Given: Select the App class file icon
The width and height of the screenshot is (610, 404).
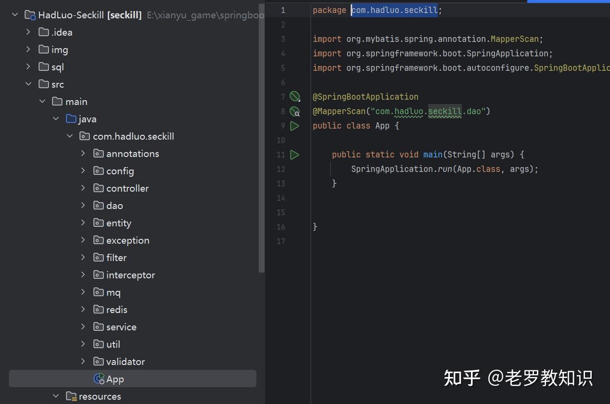Looking at the screenshot, I should (99, 379).
